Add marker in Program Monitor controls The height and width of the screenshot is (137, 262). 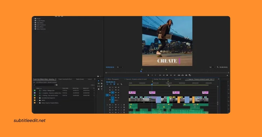(148, 75)
